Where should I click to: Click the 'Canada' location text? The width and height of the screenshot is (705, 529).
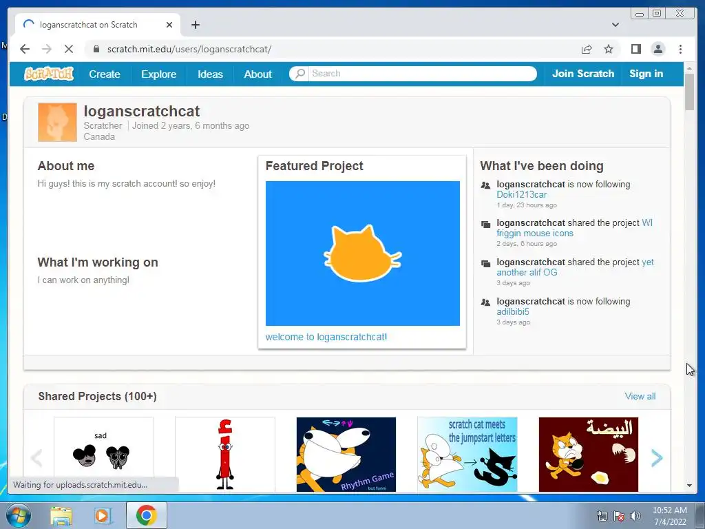pyautogui.click(x=99, y=137)
